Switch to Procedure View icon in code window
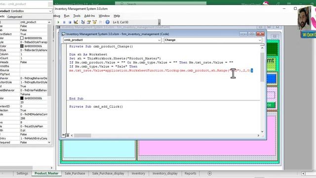Screen dimensions: 316x178 point(64,135)
